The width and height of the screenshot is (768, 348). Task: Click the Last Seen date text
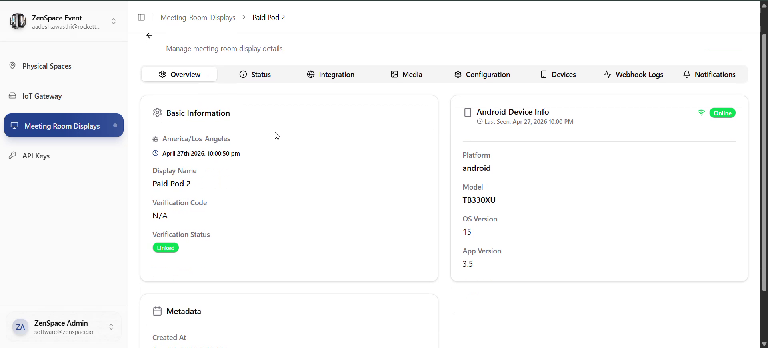tap(543, 121)
